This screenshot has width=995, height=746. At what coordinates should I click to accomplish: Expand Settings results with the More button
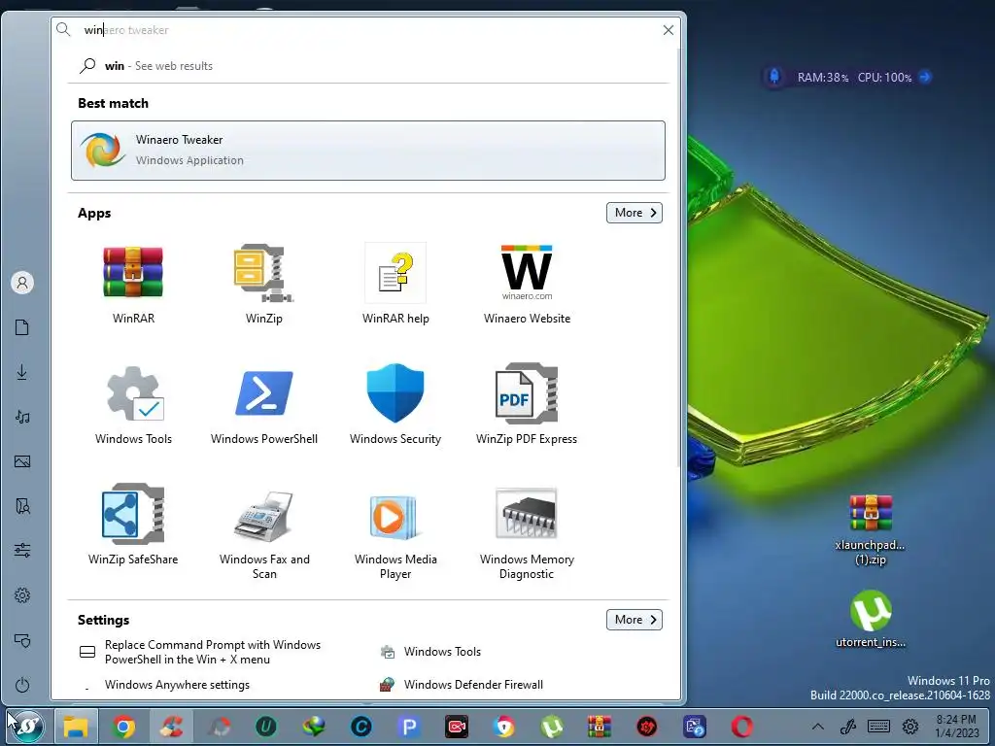[x=635, y=620]
